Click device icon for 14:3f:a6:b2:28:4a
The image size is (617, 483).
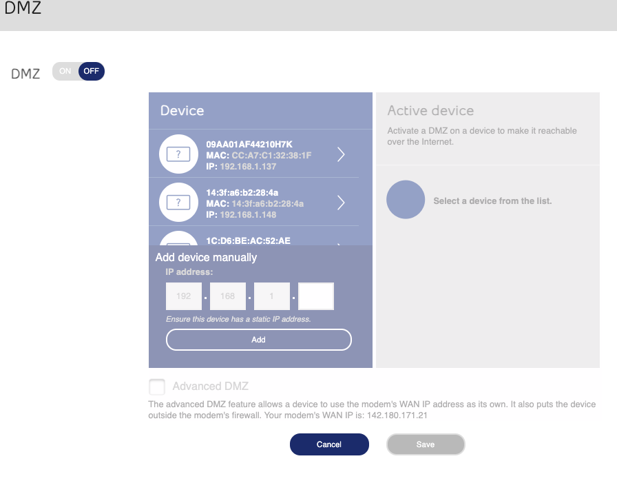(x=178, y=203)
